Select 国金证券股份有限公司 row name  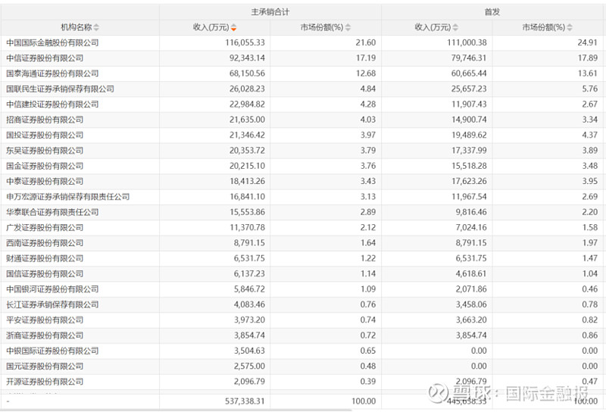pos(45,166)
